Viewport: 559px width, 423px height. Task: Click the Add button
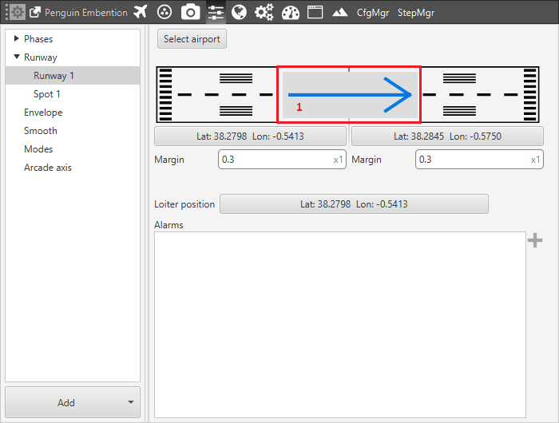[x=66, y=403]
